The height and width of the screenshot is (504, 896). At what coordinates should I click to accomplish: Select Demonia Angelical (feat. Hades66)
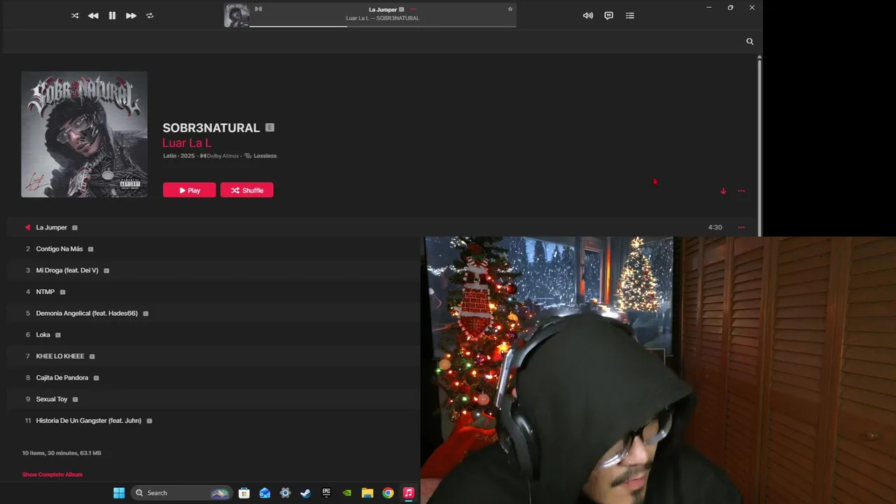click(87, 314)
